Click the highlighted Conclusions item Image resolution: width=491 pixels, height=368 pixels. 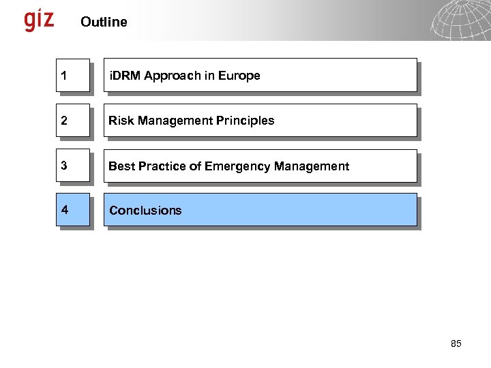(259, 210)
